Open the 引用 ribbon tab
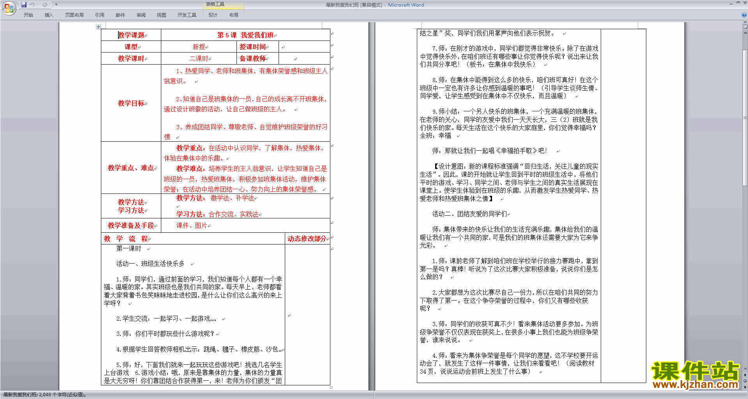Image resolution: width=748 pixels, height=399 pixels. (99, 15)
